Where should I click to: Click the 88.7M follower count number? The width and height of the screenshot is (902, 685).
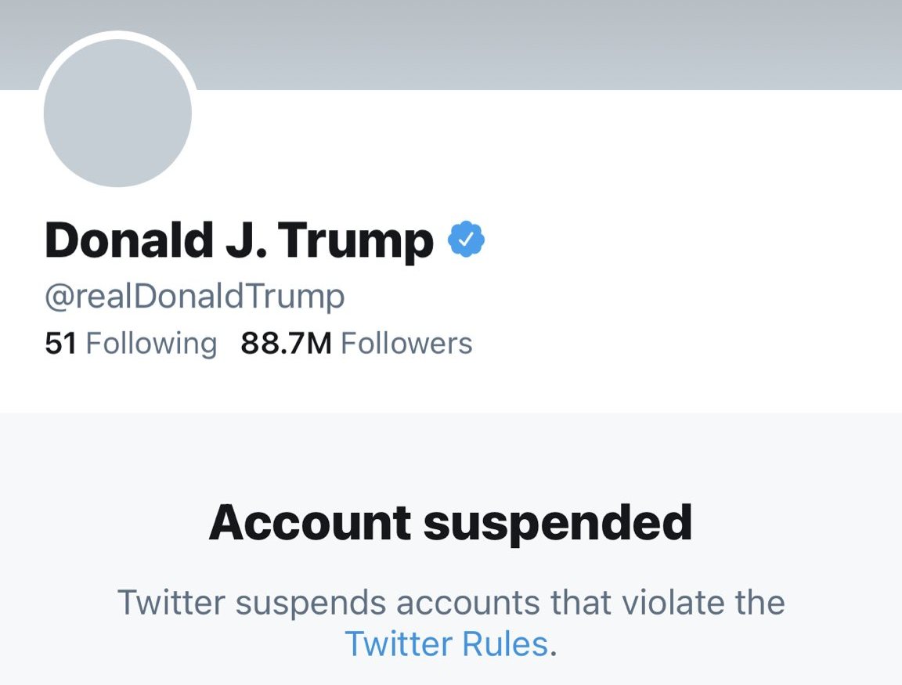[286, 344]
